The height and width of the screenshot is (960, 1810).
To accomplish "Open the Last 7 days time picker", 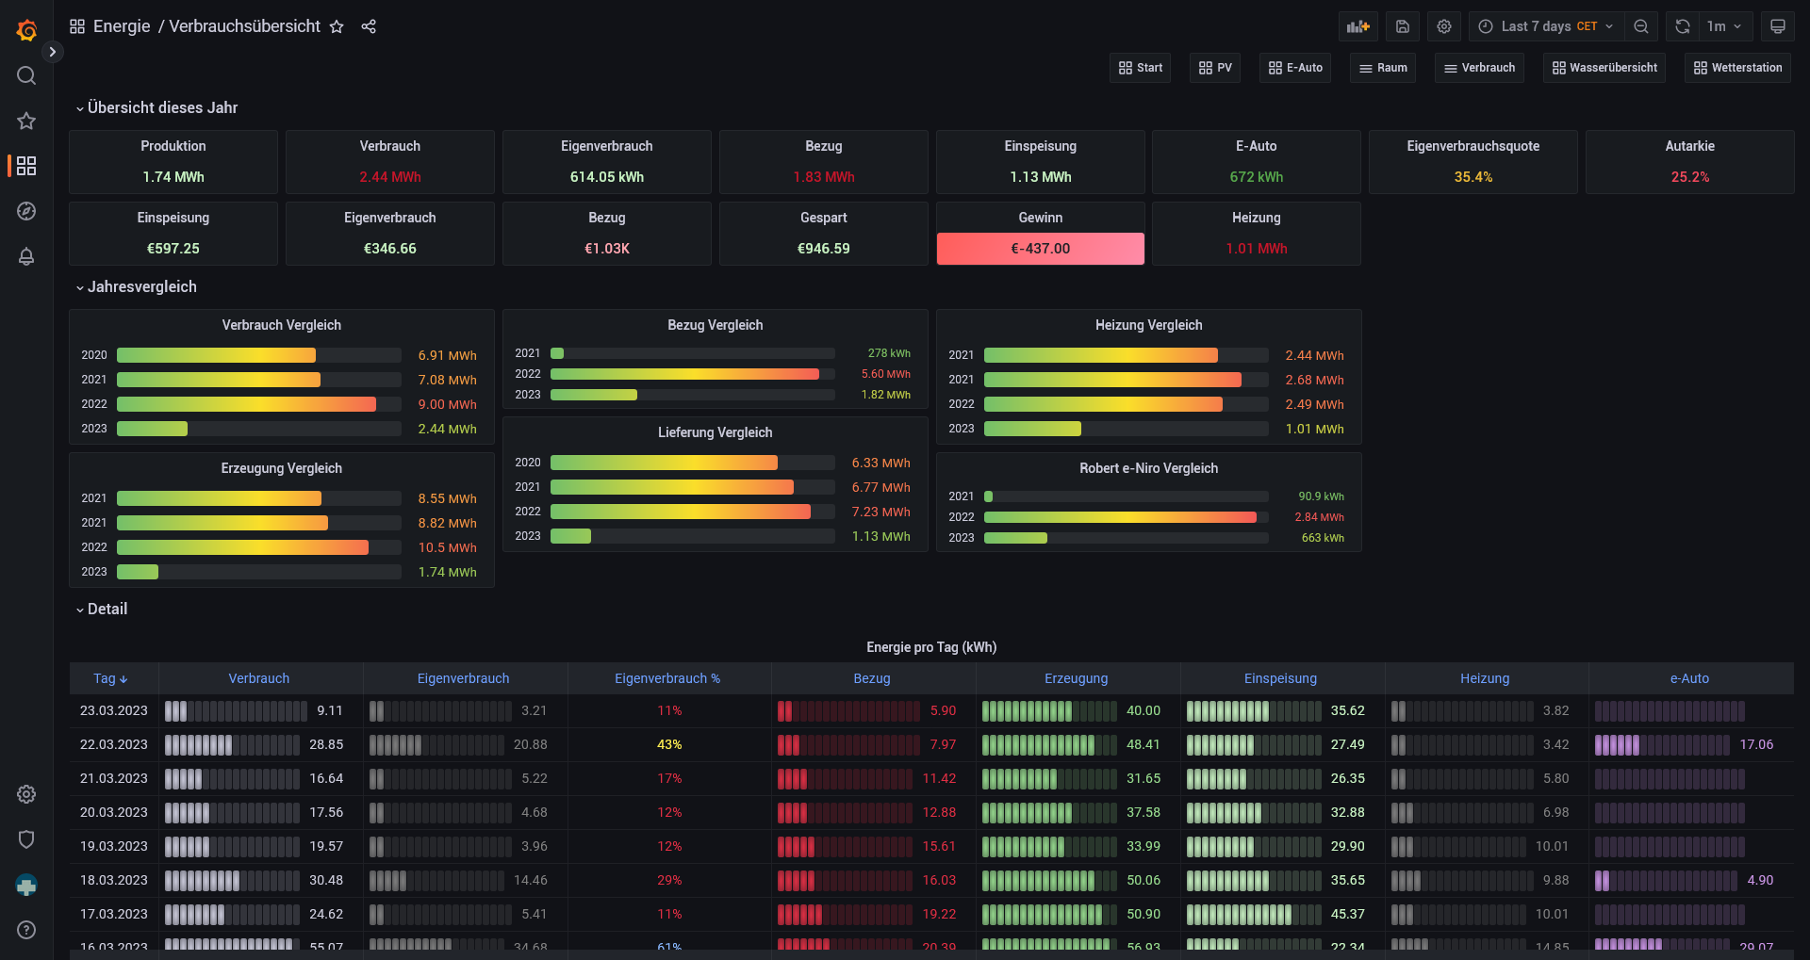I will click(x=1547, y=26).
